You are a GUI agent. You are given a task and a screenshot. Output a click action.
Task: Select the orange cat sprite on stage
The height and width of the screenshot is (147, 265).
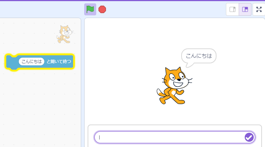pos(174,85)
